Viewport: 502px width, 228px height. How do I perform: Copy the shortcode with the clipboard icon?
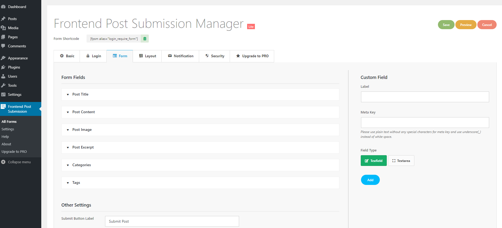pyautogui.click(x=145, y=39)
